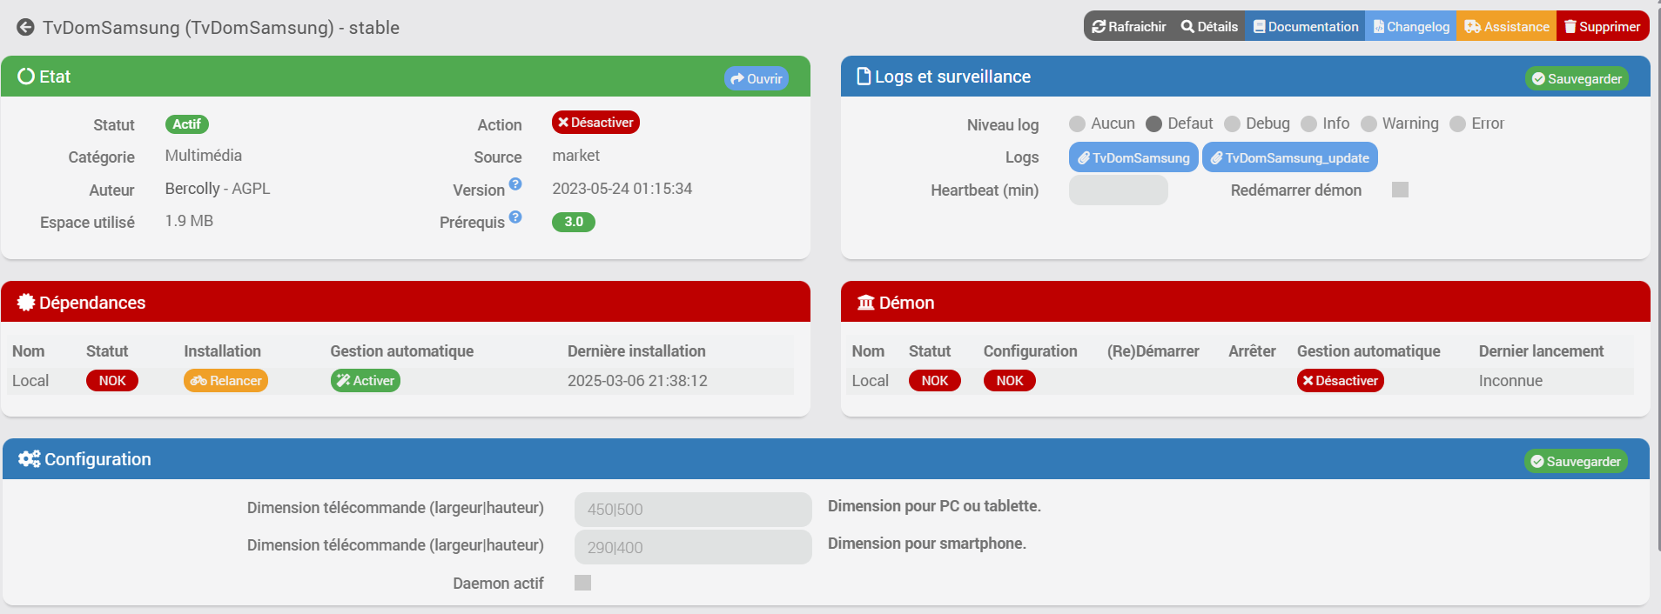Click the help icon next to Prérequis
Image resolution: width=1661 pixels, height=614 pixels.
[515, 217]
